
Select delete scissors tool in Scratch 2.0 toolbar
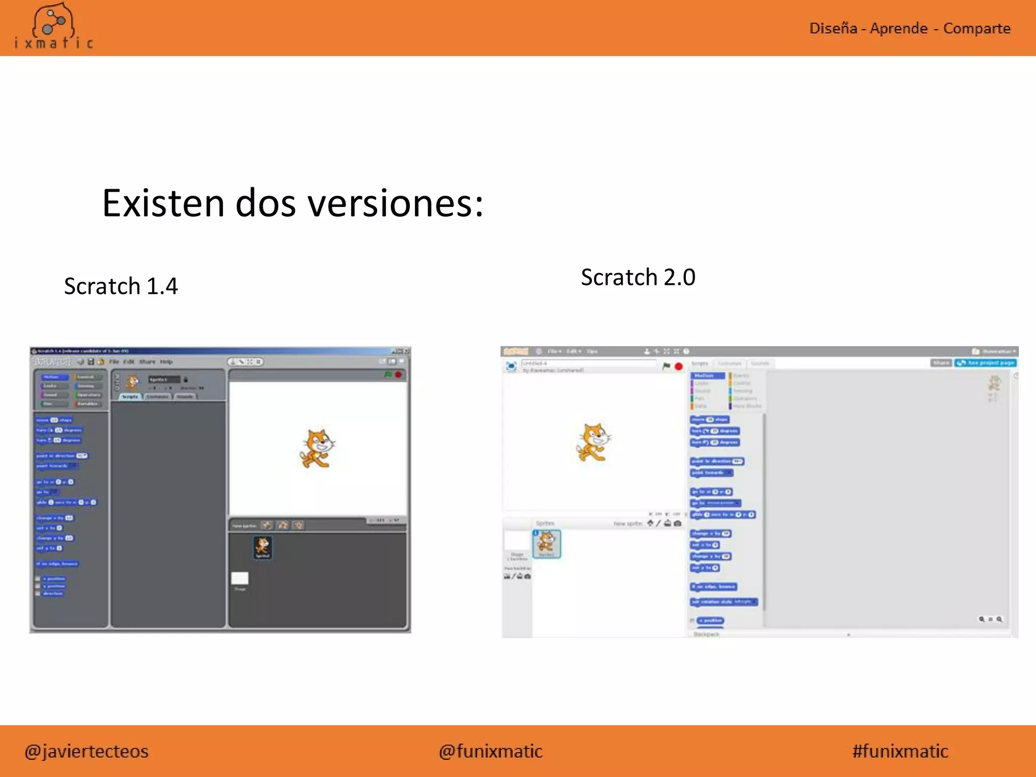pos(657,351)
